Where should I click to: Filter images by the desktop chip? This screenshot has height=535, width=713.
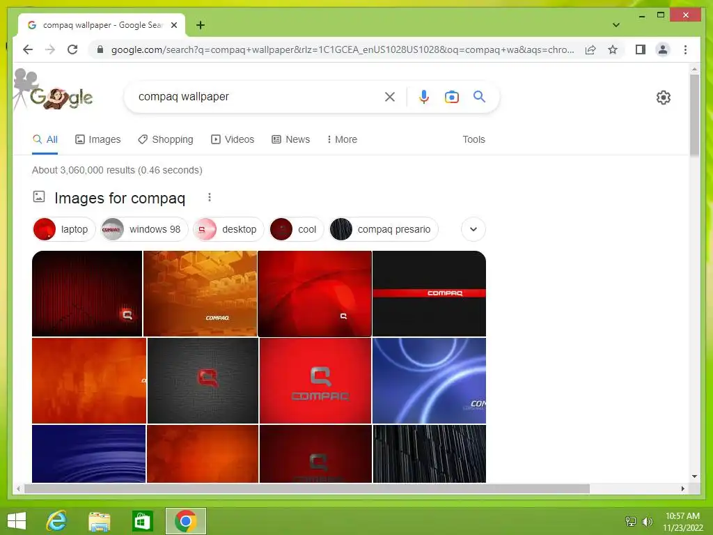click(228, 229)
